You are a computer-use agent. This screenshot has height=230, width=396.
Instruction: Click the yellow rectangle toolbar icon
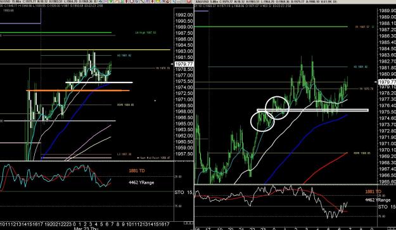tap(158, 1)
